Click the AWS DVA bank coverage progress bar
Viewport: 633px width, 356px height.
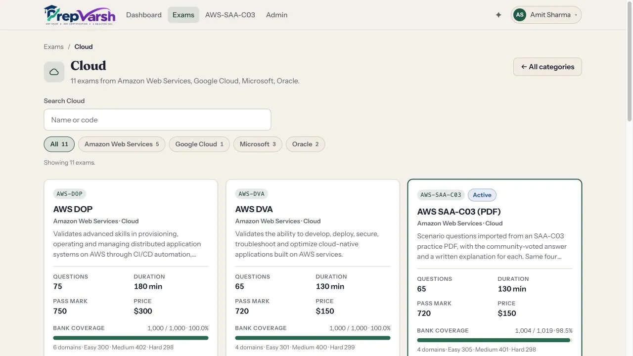[313, 338]
